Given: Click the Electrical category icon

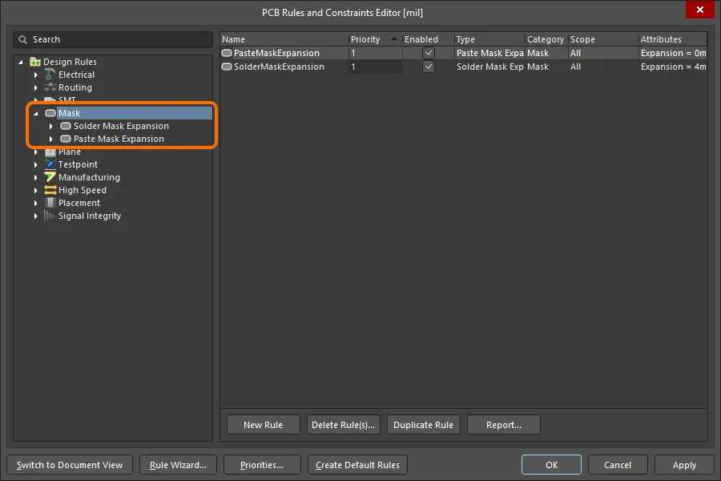Looking at the screenshot, I should (x=50, y=75).
